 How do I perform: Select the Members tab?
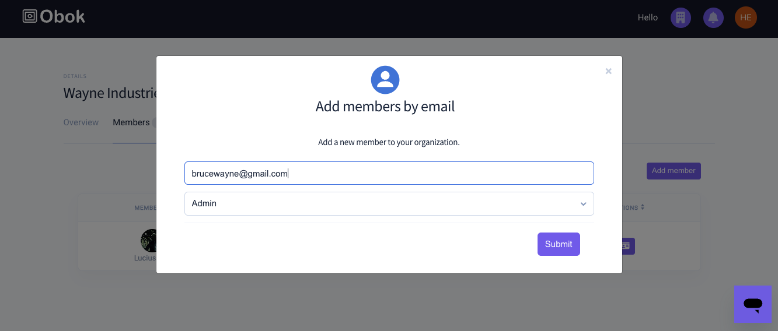pos(131,122)
